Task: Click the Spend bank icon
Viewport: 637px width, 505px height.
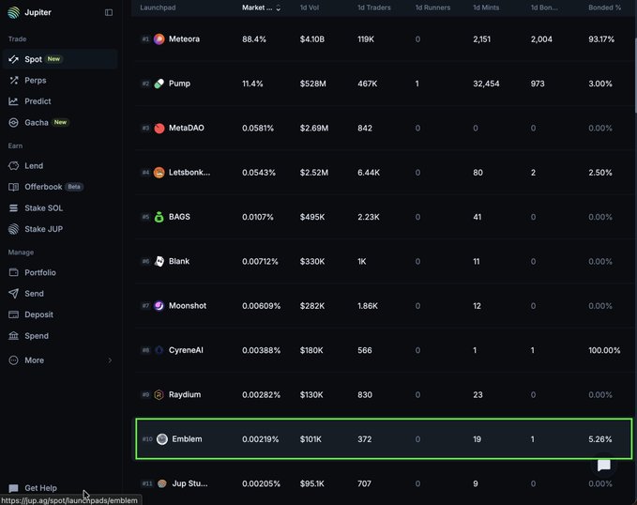Action: pyautogui.click(x=13, y=336)
